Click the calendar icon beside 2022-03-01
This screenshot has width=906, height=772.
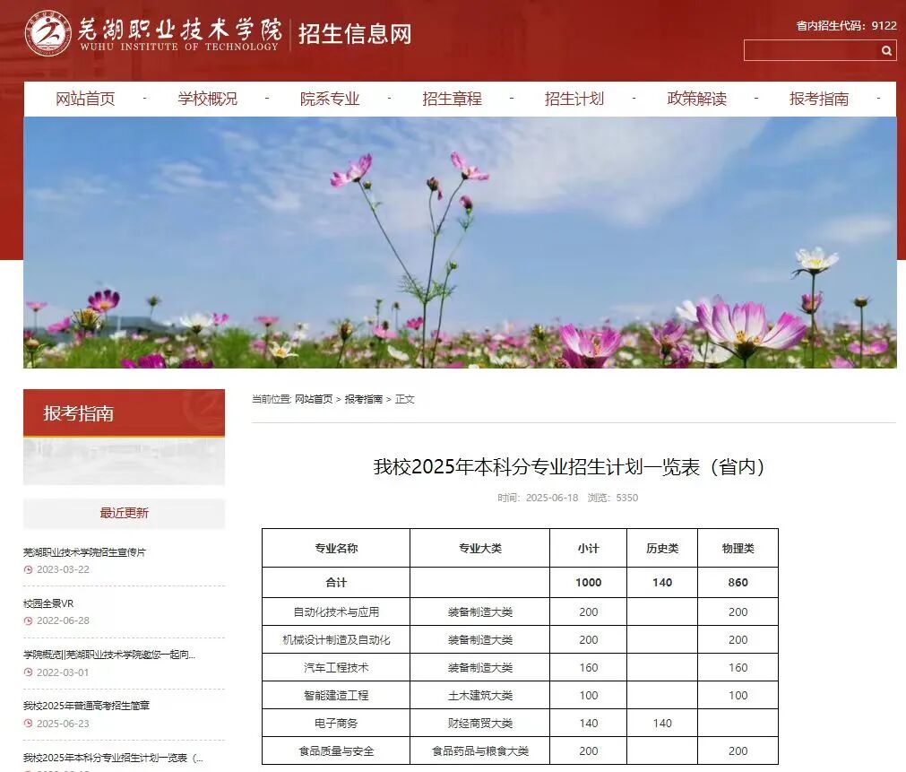tap(28, 672)
